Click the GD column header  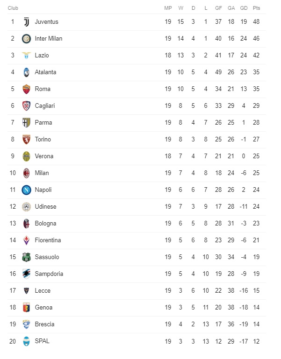[x=244, y=8]
